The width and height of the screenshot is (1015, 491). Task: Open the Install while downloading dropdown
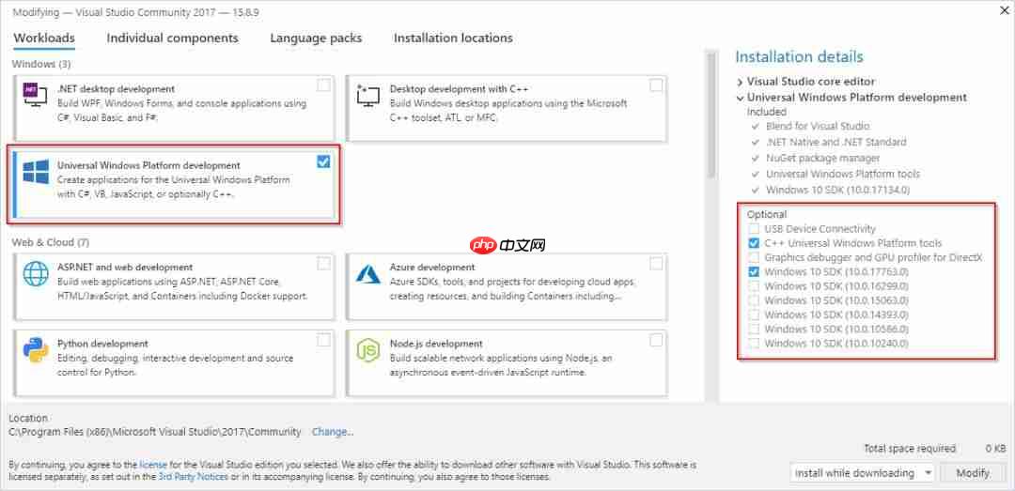863,473
